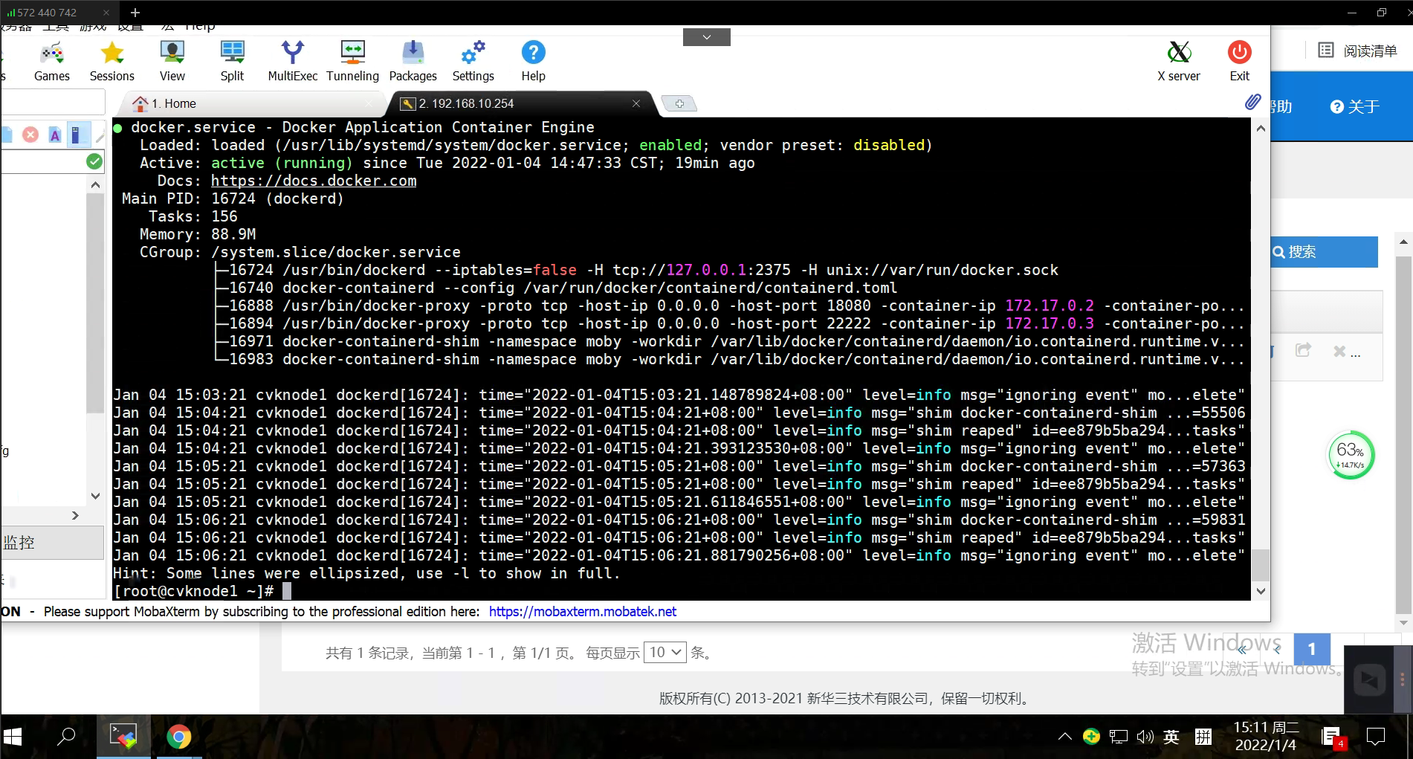
Task: Open the Packages icon
Action: [x=413, y=59]
